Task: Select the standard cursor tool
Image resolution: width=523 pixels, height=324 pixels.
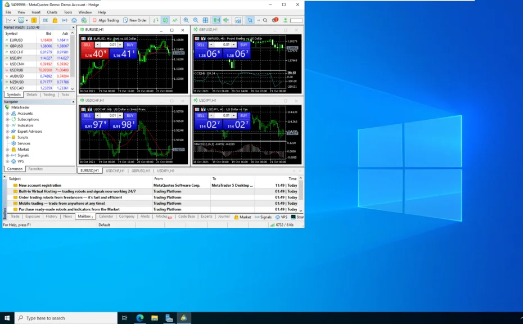Action: click(250, 20)
